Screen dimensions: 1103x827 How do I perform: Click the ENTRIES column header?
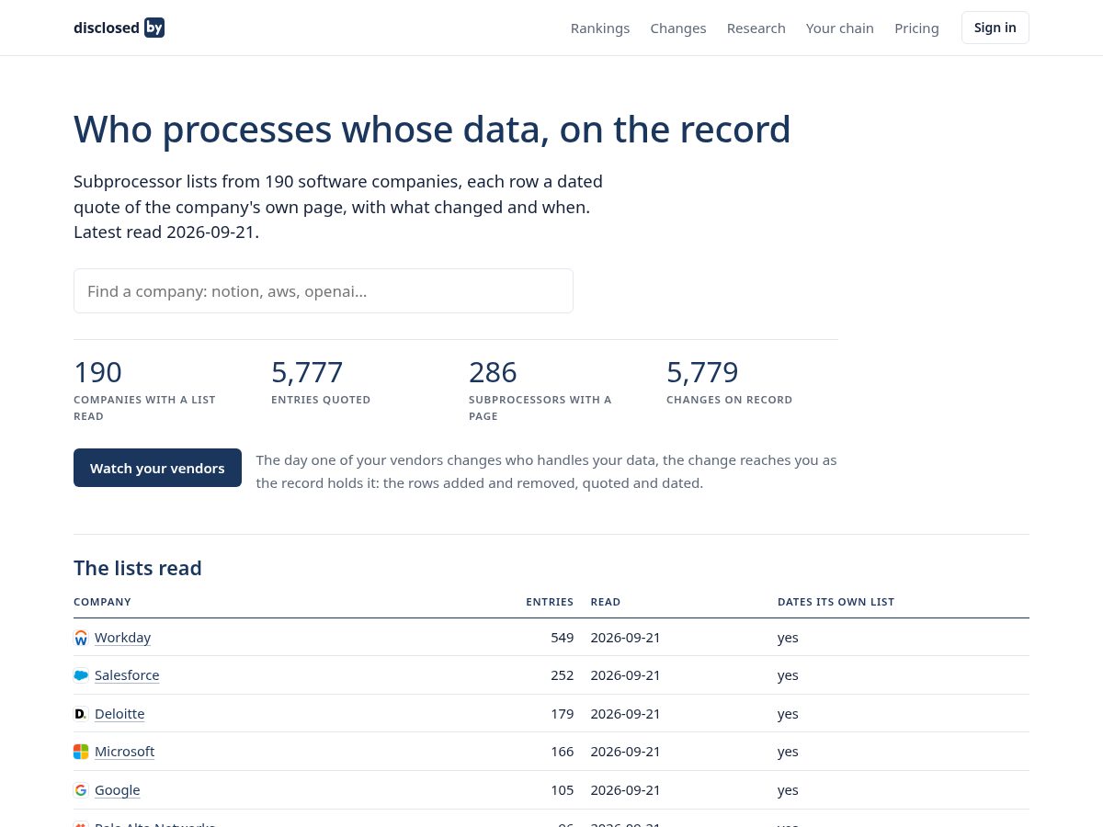(550, 602)
